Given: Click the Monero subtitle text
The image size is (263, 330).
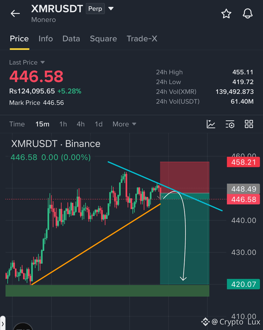Looking at the screenshot, I should pyautogui.click(x=44, y=20).
